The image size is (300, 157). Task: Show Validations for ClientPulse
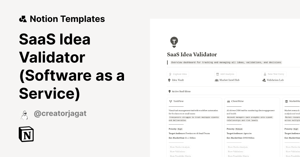235,152
